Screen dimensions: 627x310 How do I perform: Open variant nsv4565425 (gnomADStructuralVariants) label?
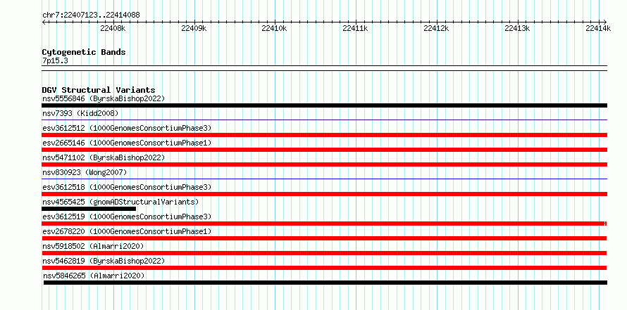(120, 202)
